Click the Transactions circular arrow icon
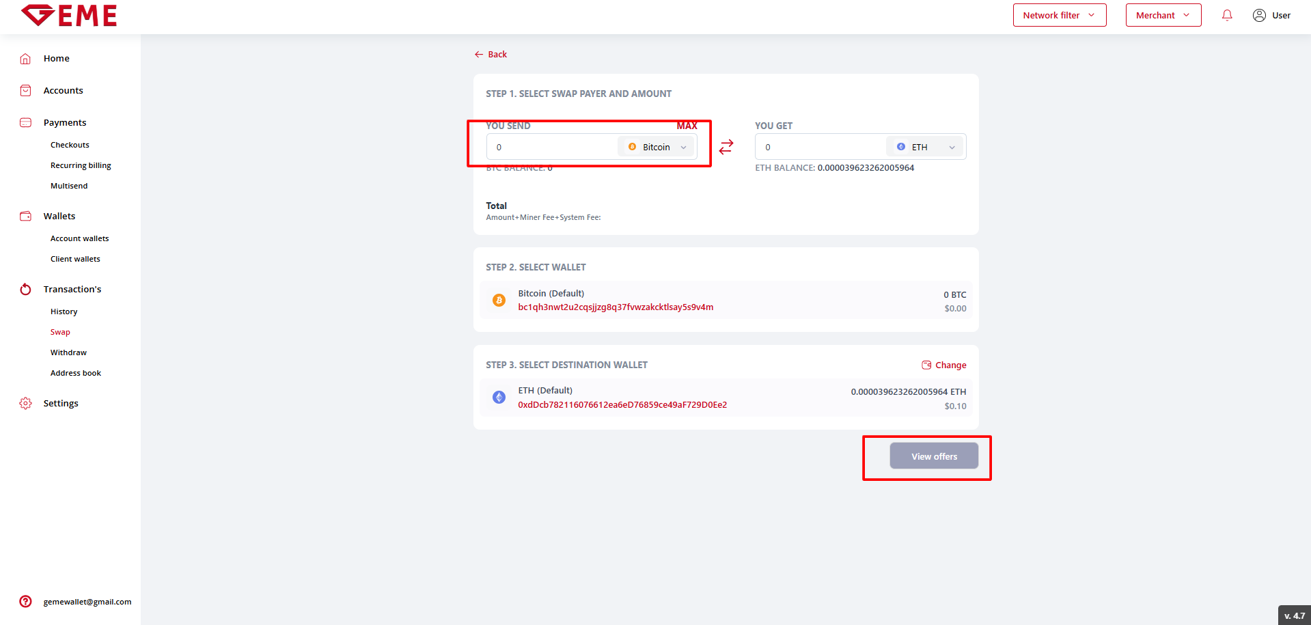 pyautogui.click(x=25, y=290)
